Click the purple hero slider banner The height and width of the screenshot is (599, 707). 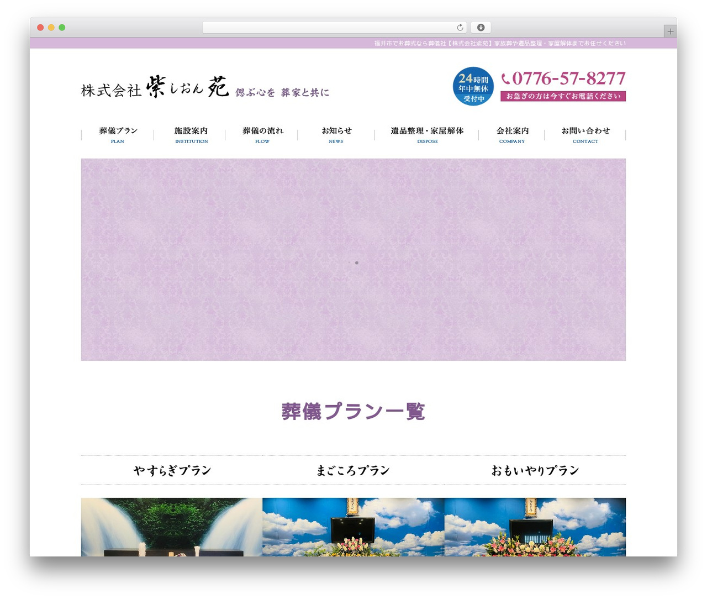pyautogui.click(x=353, y=260)
